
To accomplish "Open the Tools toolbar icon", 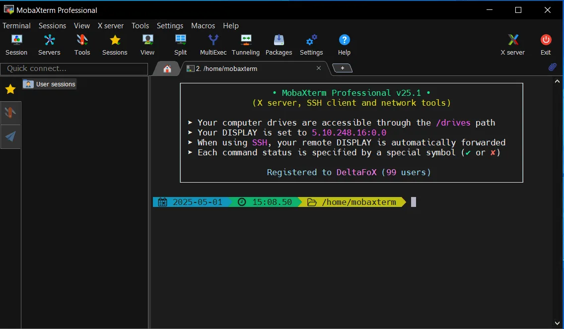I will [82, 45].
